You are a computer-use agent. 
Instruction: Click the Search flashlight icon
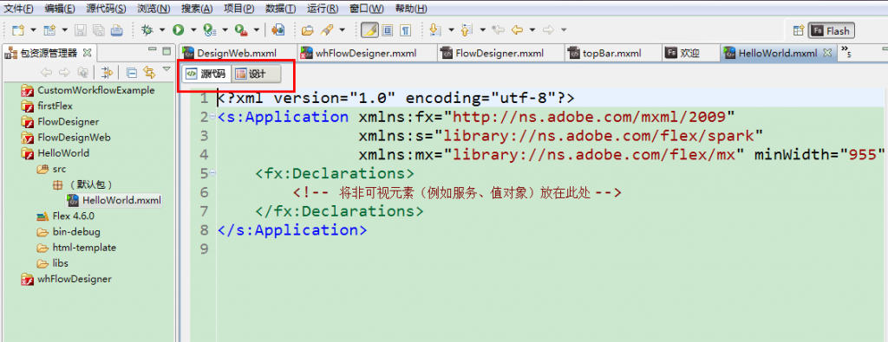coord(327,30)
